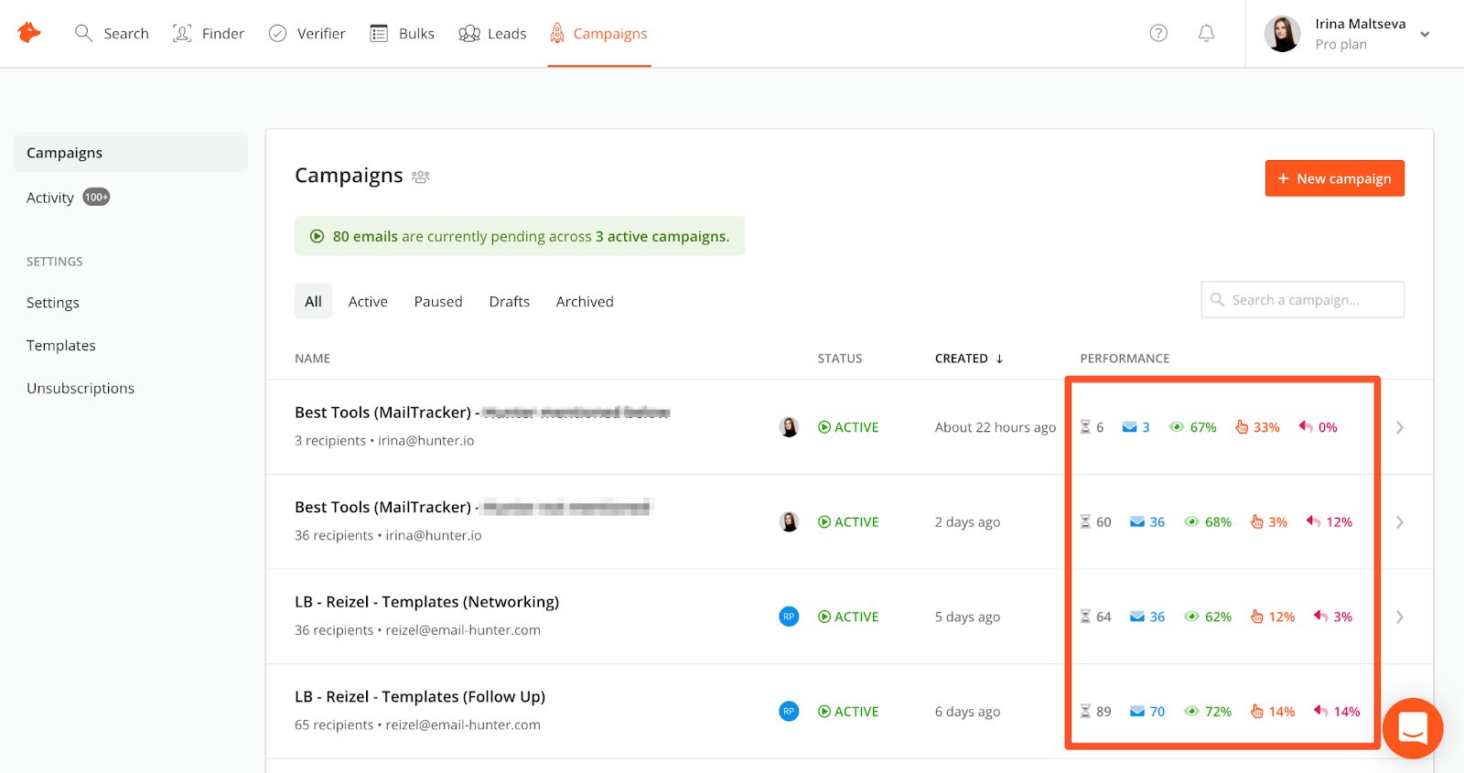This screenshot has height=773, width=1464.
Task: Open the help question mark icon
Action: 1158,33
